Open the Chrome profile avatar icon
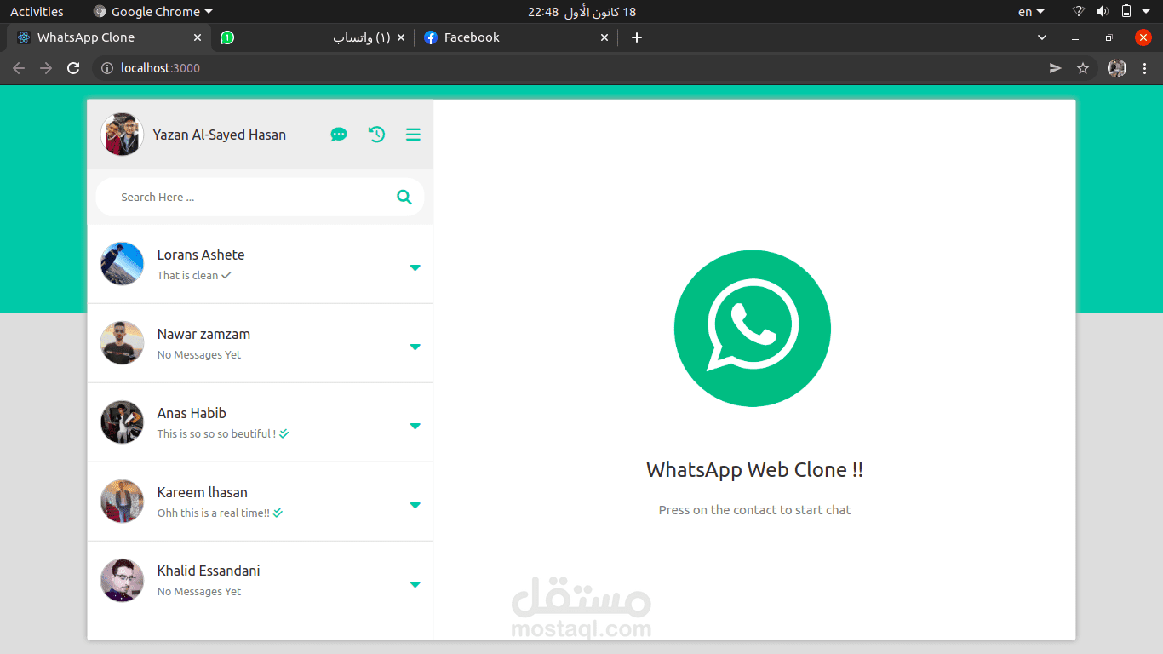1163x654 pixels. pos(1116,67)
